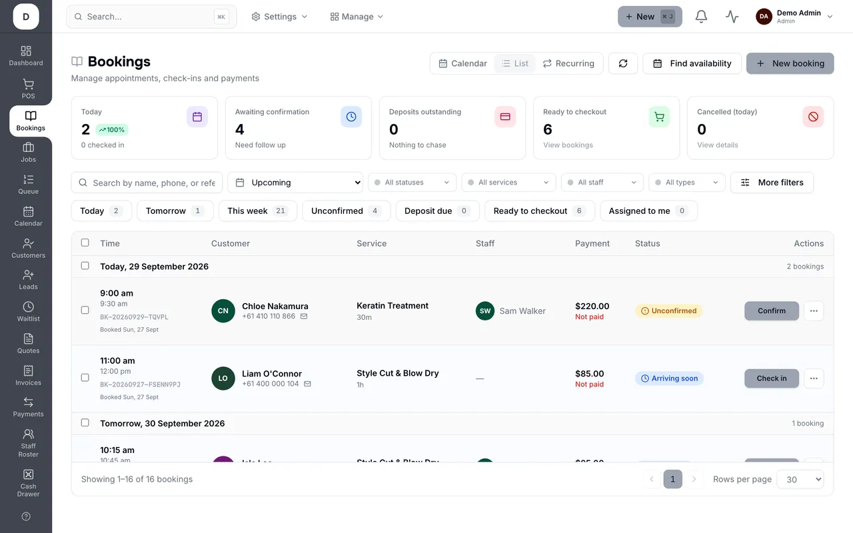Check in Liam O'Connor

pyautogui.click(x=772, y=378)
